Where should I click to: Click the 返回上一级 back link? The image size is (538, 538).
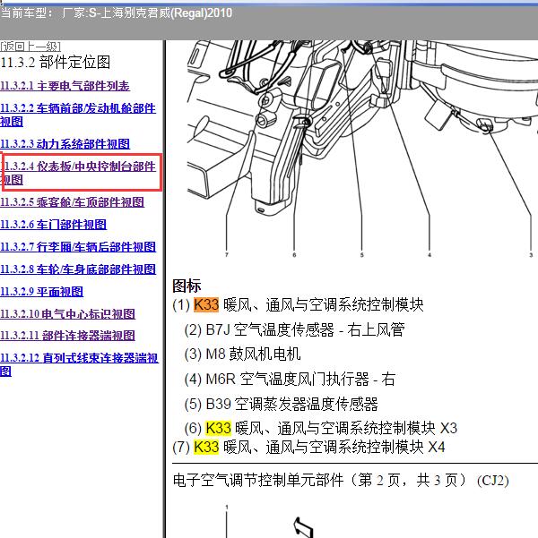tap(30, 46)
